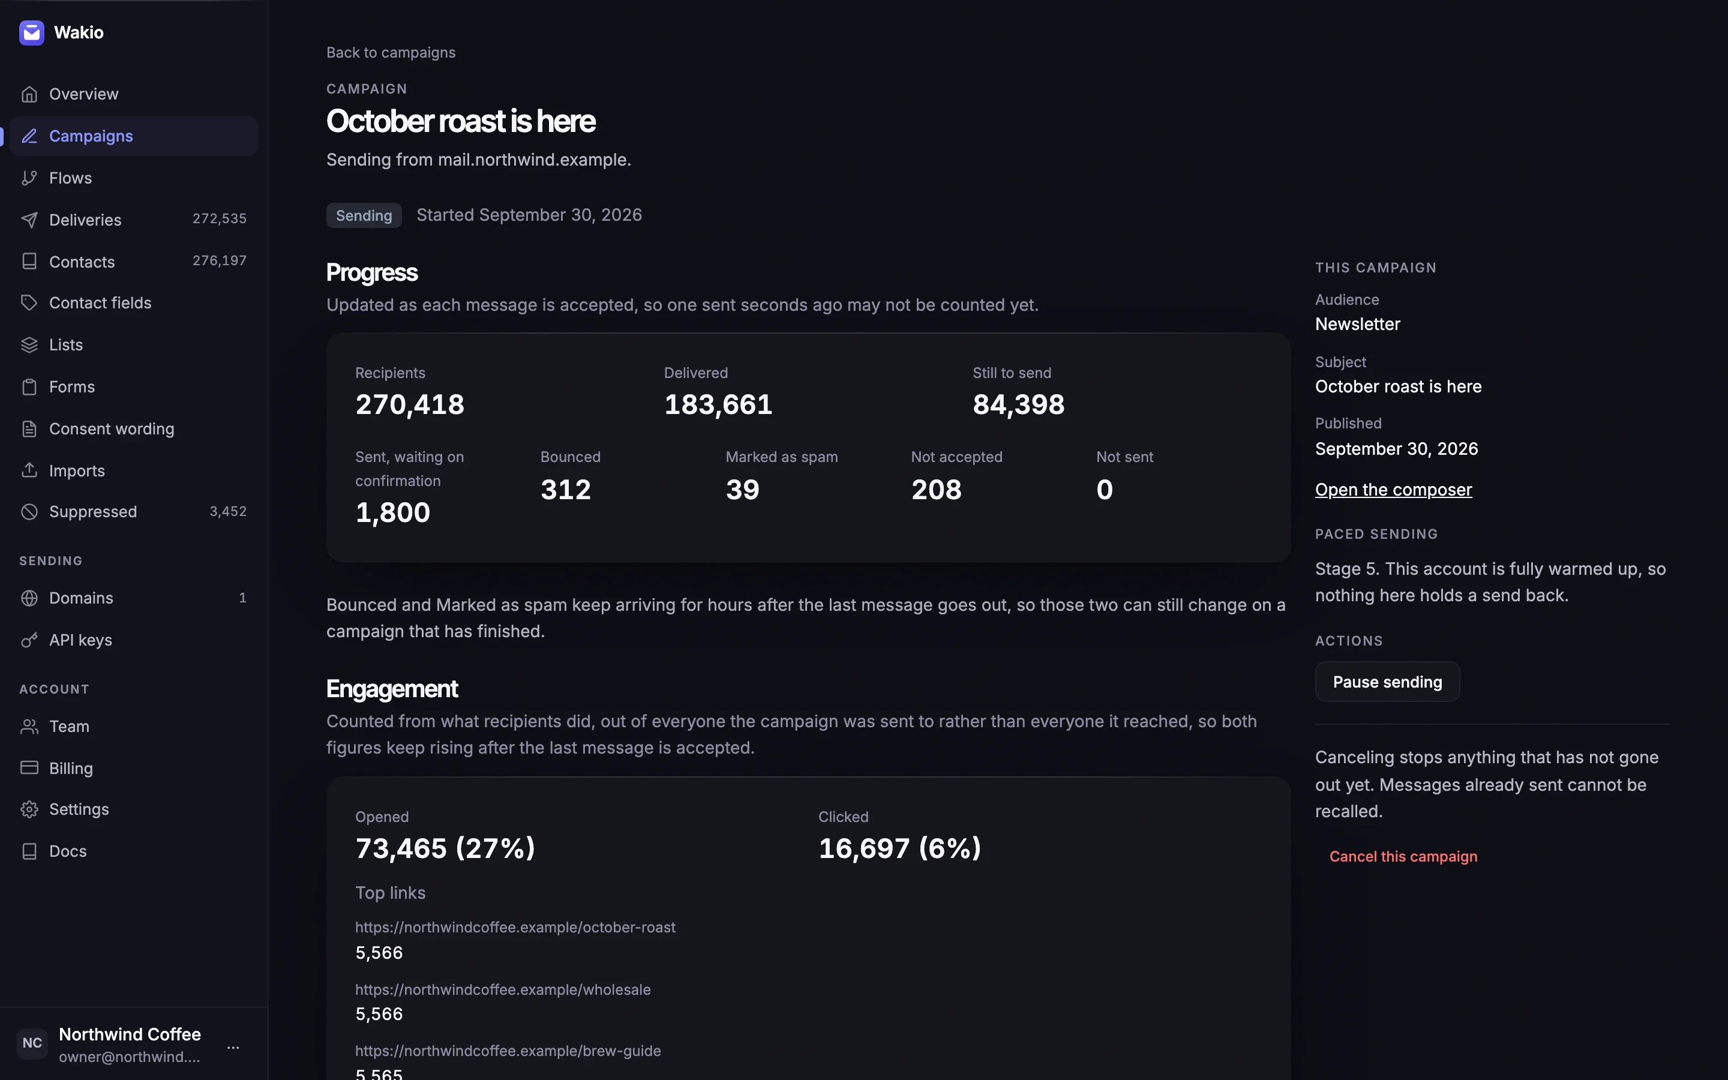The height and width of the screenshot is (1080, 1728).
Task: Click the Consent wording document icon
Action: tap(29, 428)
